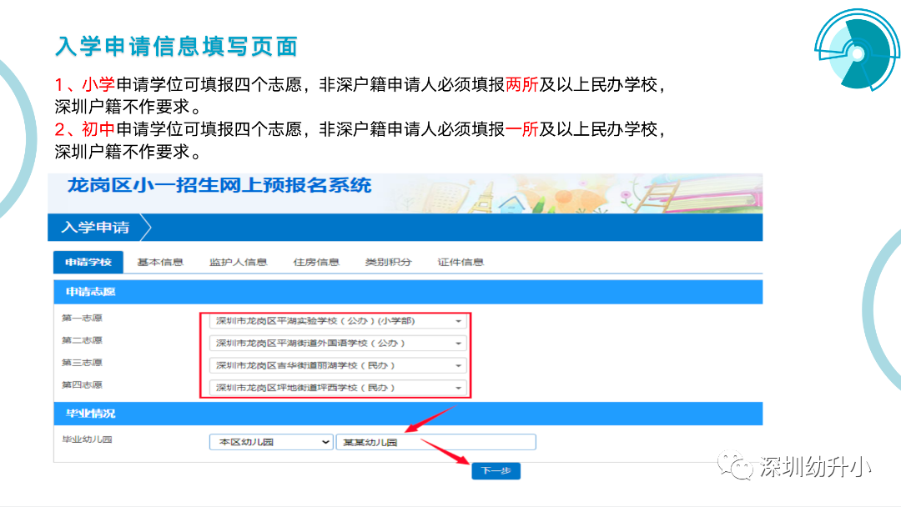
Task: Select the 类别积分 tab
Action: 389,263
